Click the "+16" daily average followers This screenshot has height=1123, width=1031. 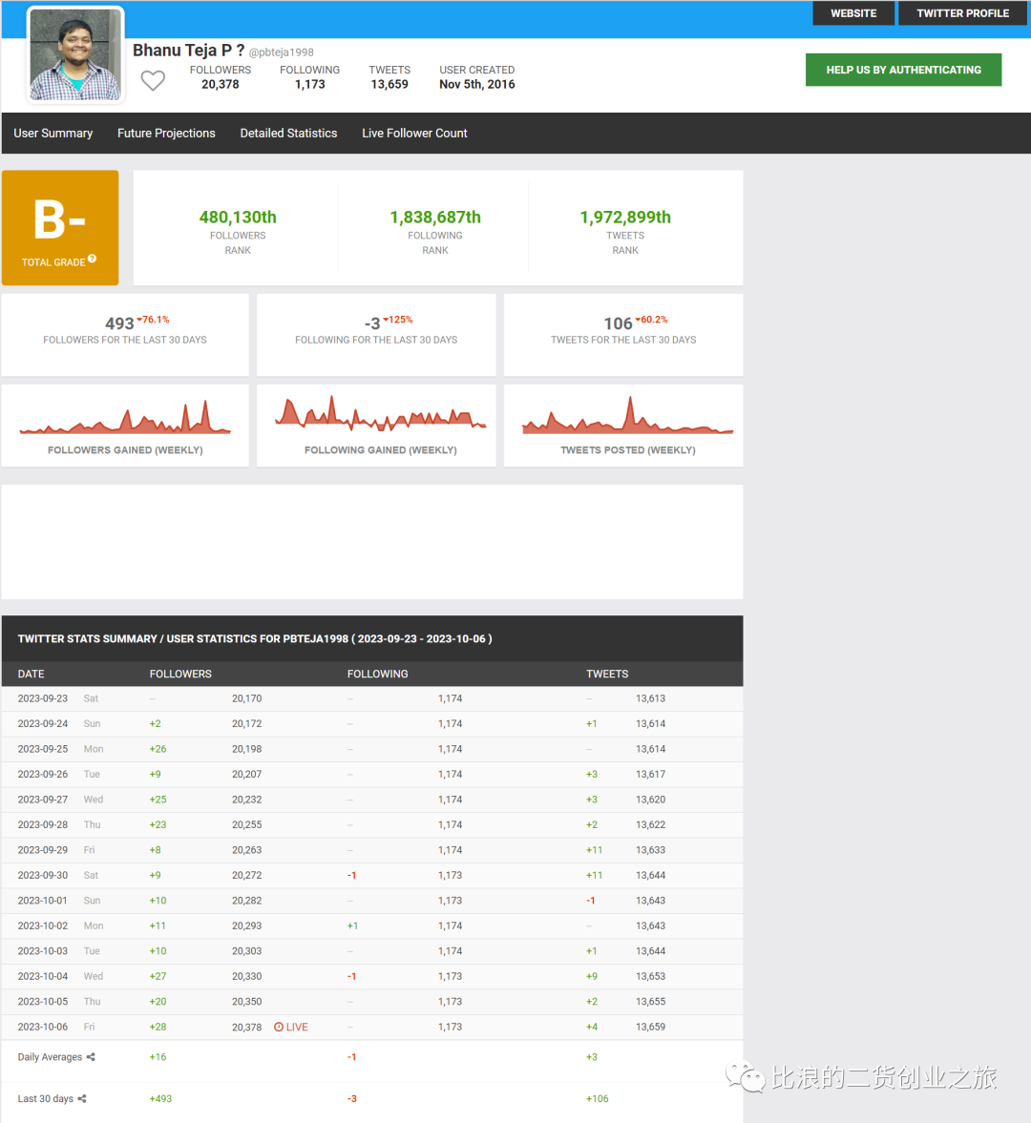tap(158, 1057)
